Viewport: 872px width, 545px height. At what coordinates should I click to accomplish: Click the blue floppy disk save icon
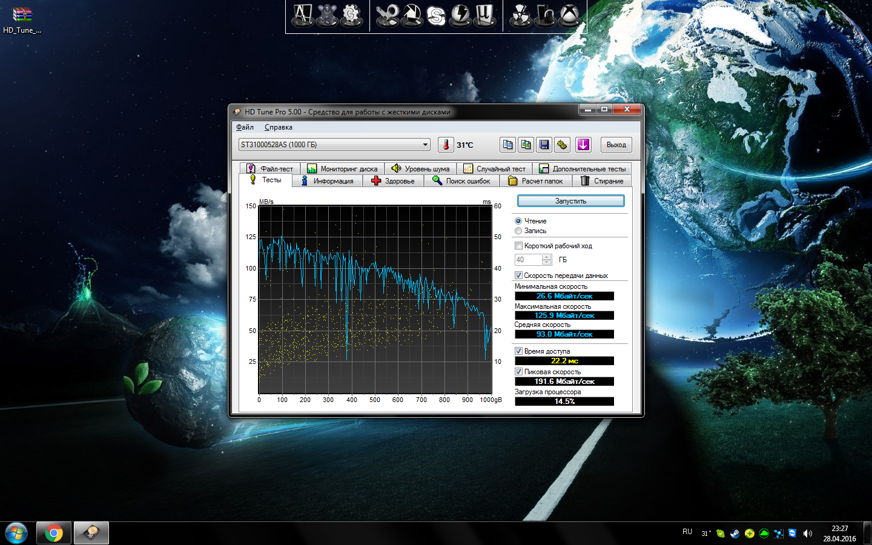click(x=544, y=145)
